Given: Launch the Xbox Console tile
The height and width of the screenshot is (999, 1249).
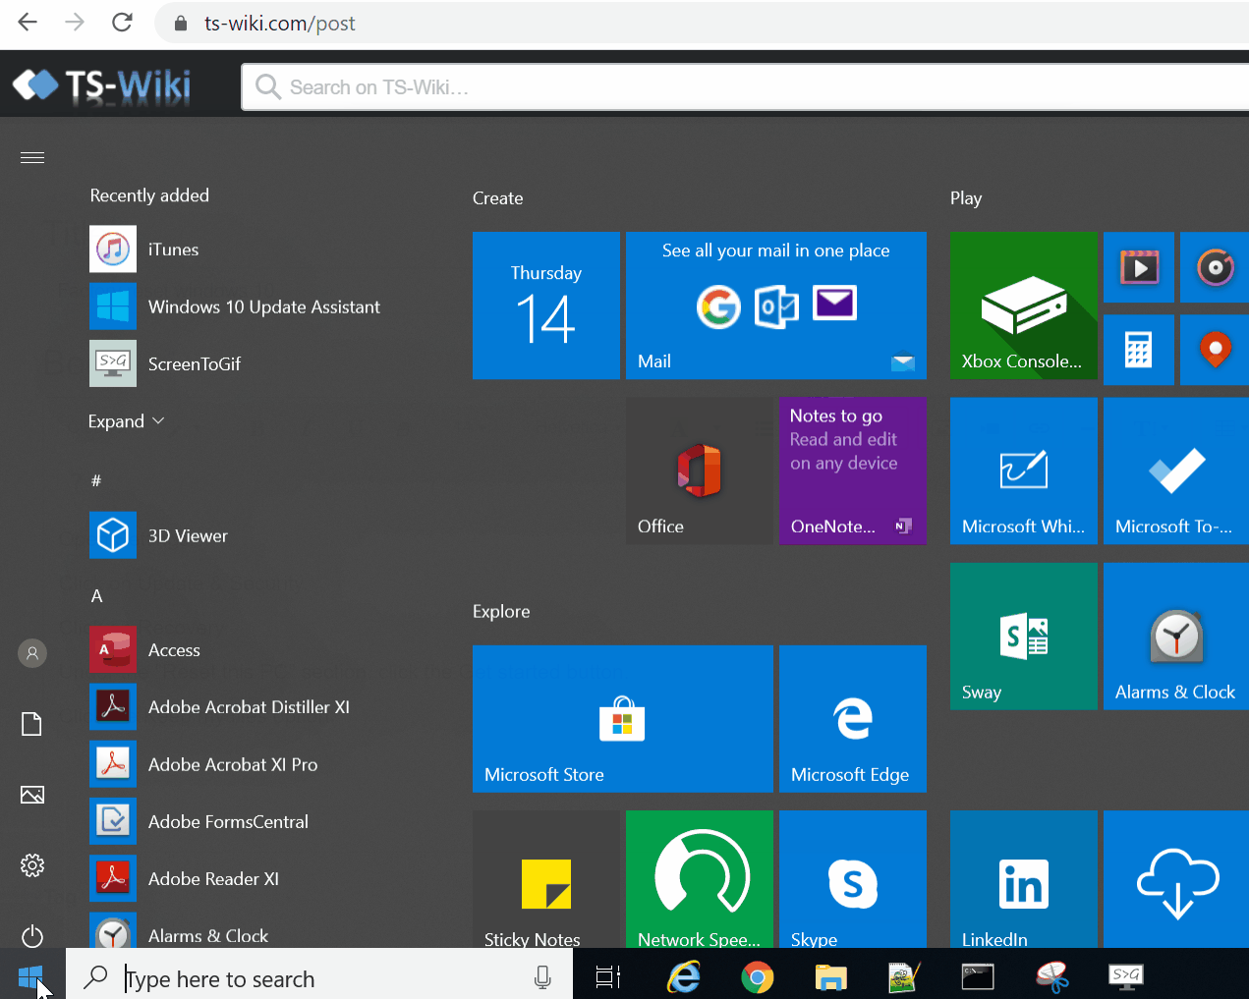Looking at the screenshot, I should tap(1024, 305).
